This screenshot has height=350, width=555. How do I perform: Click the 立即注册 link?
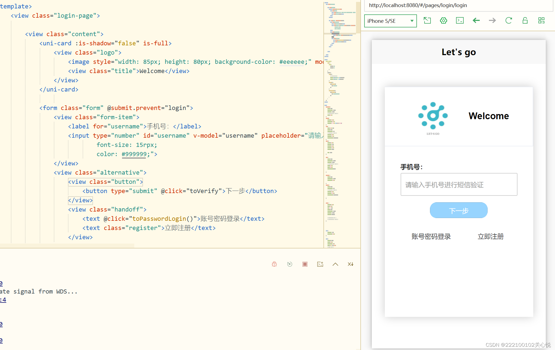tap(491, 237)
